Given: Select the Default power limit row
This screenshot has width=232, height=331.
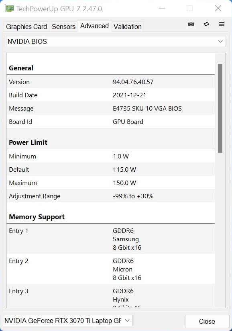Looking at the screenshot, I should click(111, 169).
